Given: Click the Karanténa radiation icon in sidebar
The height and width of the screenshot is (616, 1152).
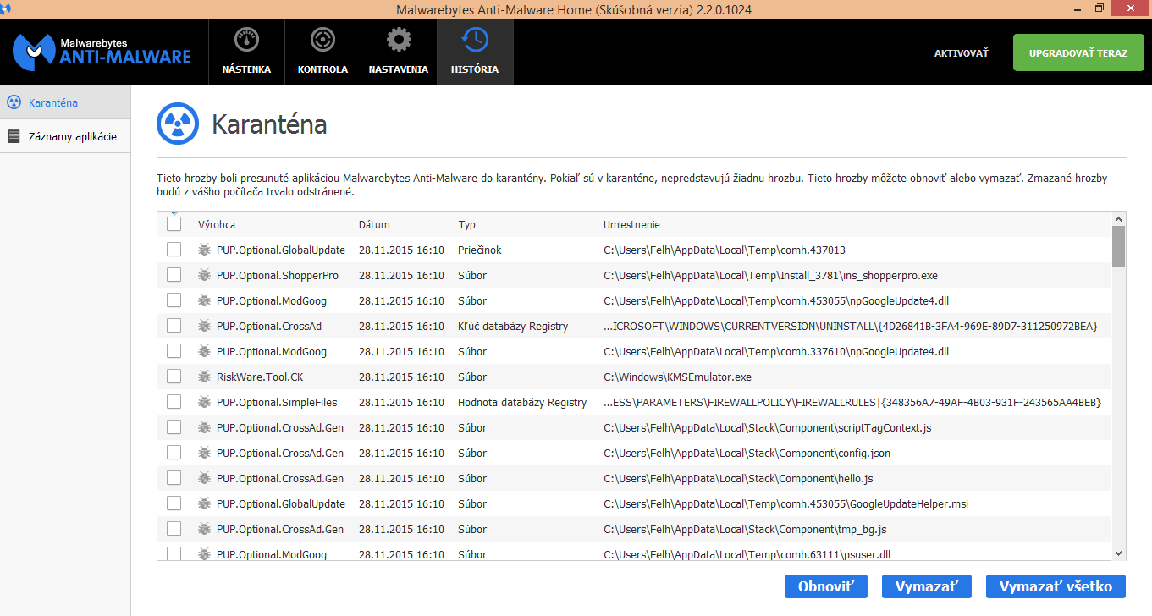Looking at the screenshot, I should click(x=14, y=102).
